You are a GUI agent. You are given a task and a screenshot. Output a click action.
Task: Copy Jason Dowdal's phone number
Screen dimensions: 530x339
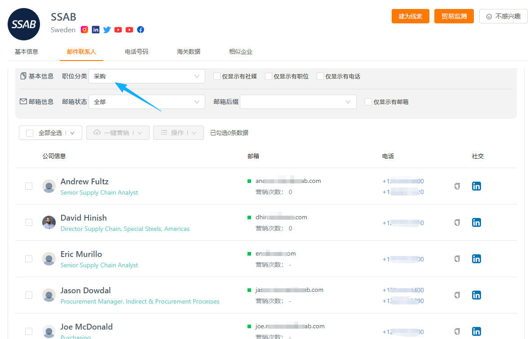pyautogui.click(x=457, y=295)
